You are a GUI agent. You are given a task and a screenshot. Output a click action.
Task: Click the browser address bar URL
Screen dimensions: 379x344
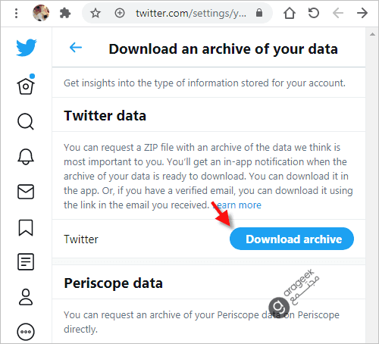pos(191,13)
